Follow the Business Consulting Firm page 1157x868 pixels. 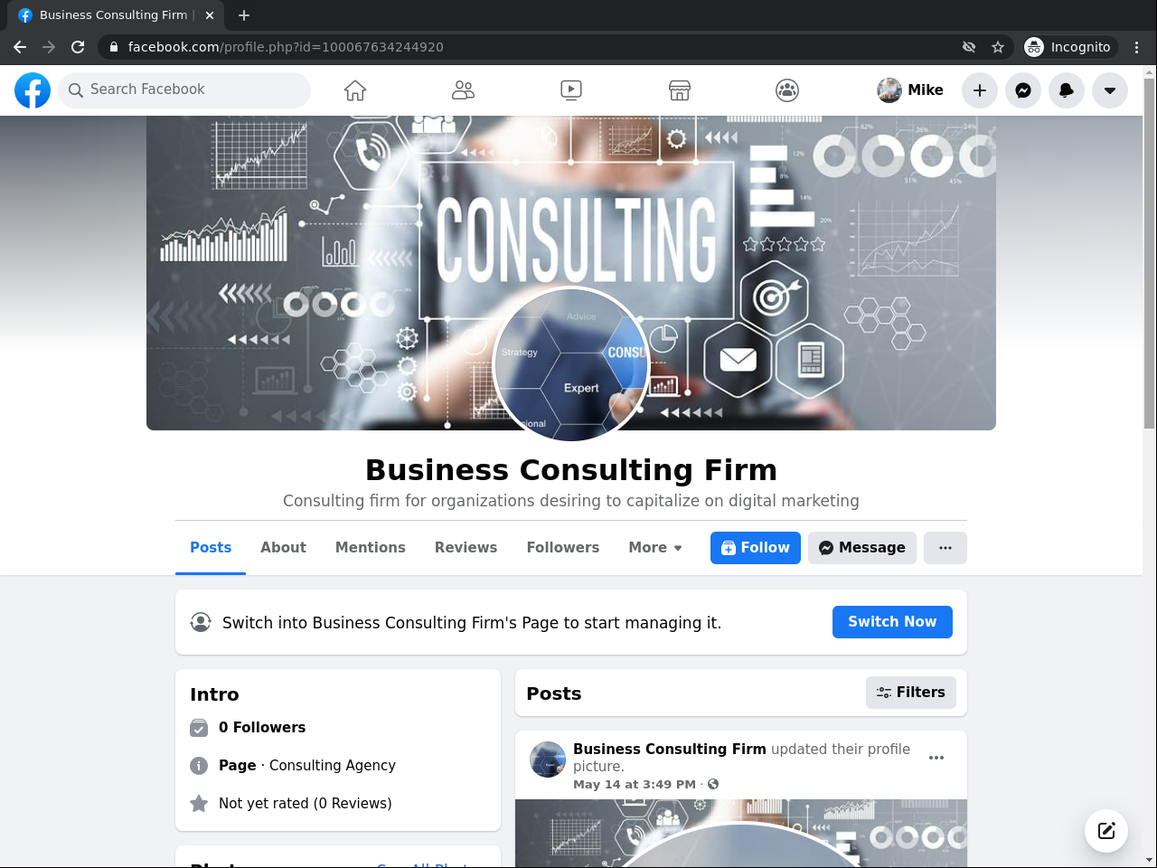[756, 548]
